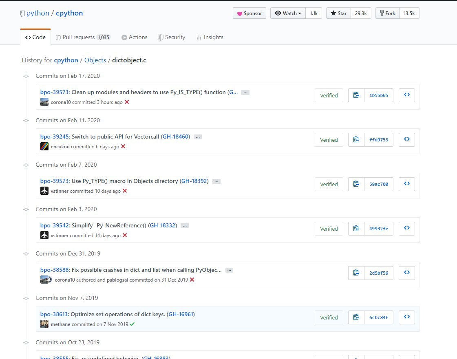Star the cpython repository
Image resolution: width=457 pixels, height=359 pixels.
click(x=339, y=13)
